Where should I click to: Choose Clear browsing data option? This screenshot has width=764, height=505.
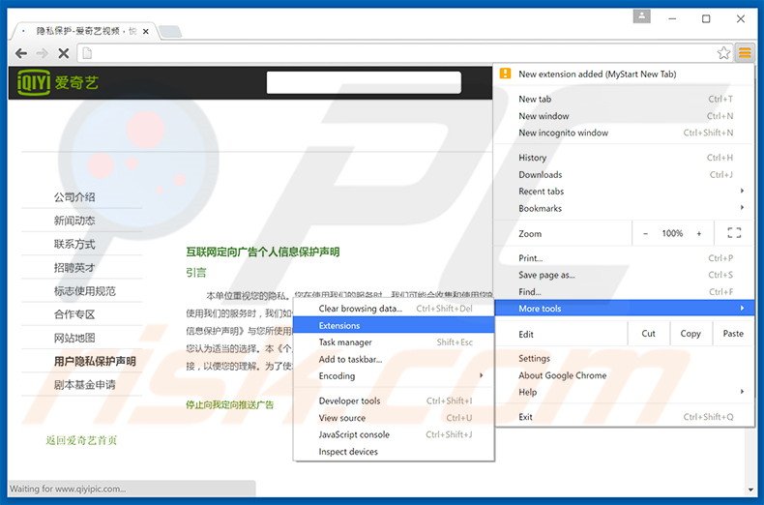coord(361,309)
